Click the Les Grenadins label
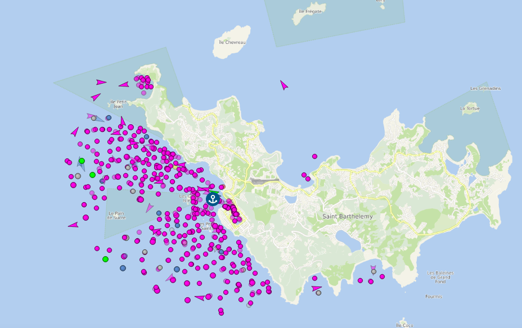 [485, 89]
